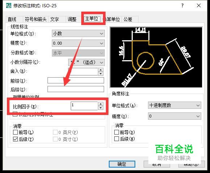This screenshot has width=210, height=173.
Task: Select the 主单位 tab
Action: 92,19
